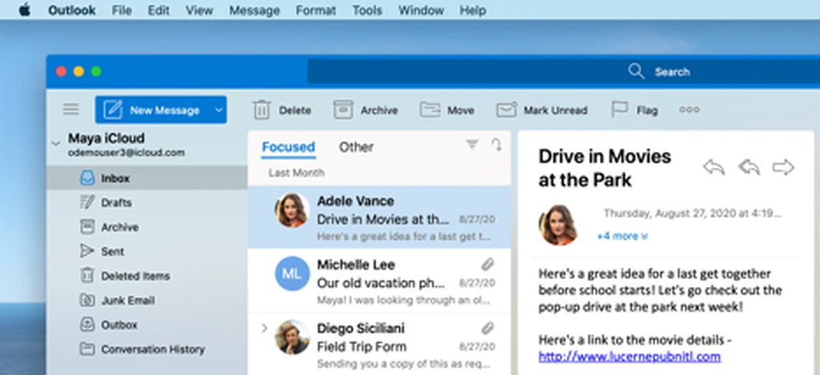Image resolution: width=820 pixels, height=375 pixels.
Task: Open the New Message dropdown arrow
Action: 219,110
